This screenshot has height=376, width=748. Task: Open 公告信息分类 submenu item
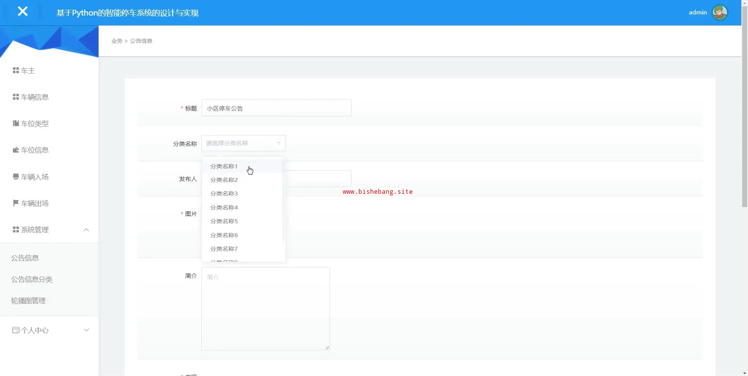pyautogui.click(x=32, y=279)
